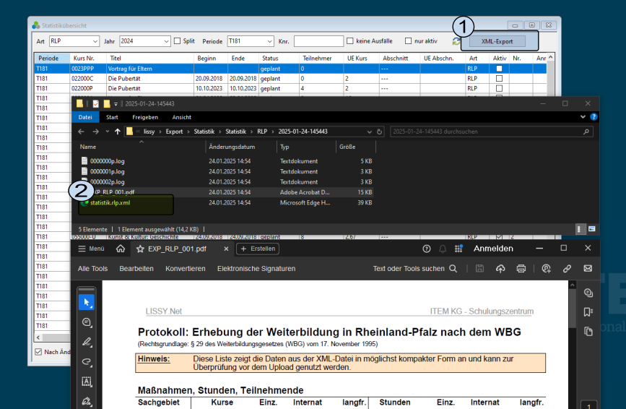The image size is (626, 409).
Task: Click Export in the breadcrumb path
Action: 174,132
